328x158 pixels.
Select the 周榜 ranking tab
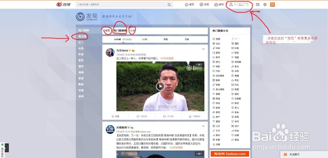(x=166, y=39)
